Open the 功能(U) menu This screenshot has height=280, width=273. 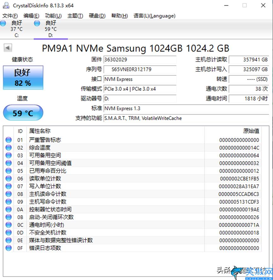coord(53,16)
